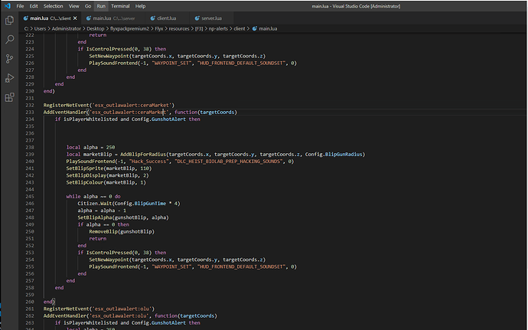Place cursor on RegisterNetEvent at line 232
The image size is (528, 330).
[x=66, y=104]
